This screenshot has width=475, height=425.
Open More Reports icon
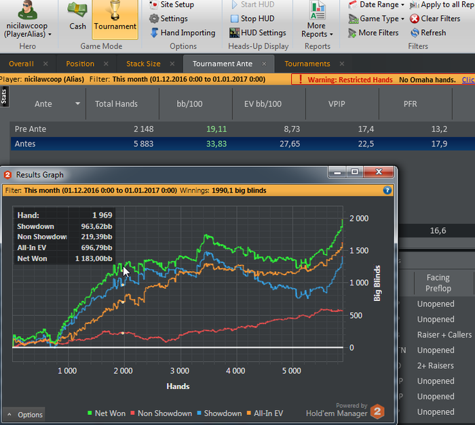coord(317,10)
